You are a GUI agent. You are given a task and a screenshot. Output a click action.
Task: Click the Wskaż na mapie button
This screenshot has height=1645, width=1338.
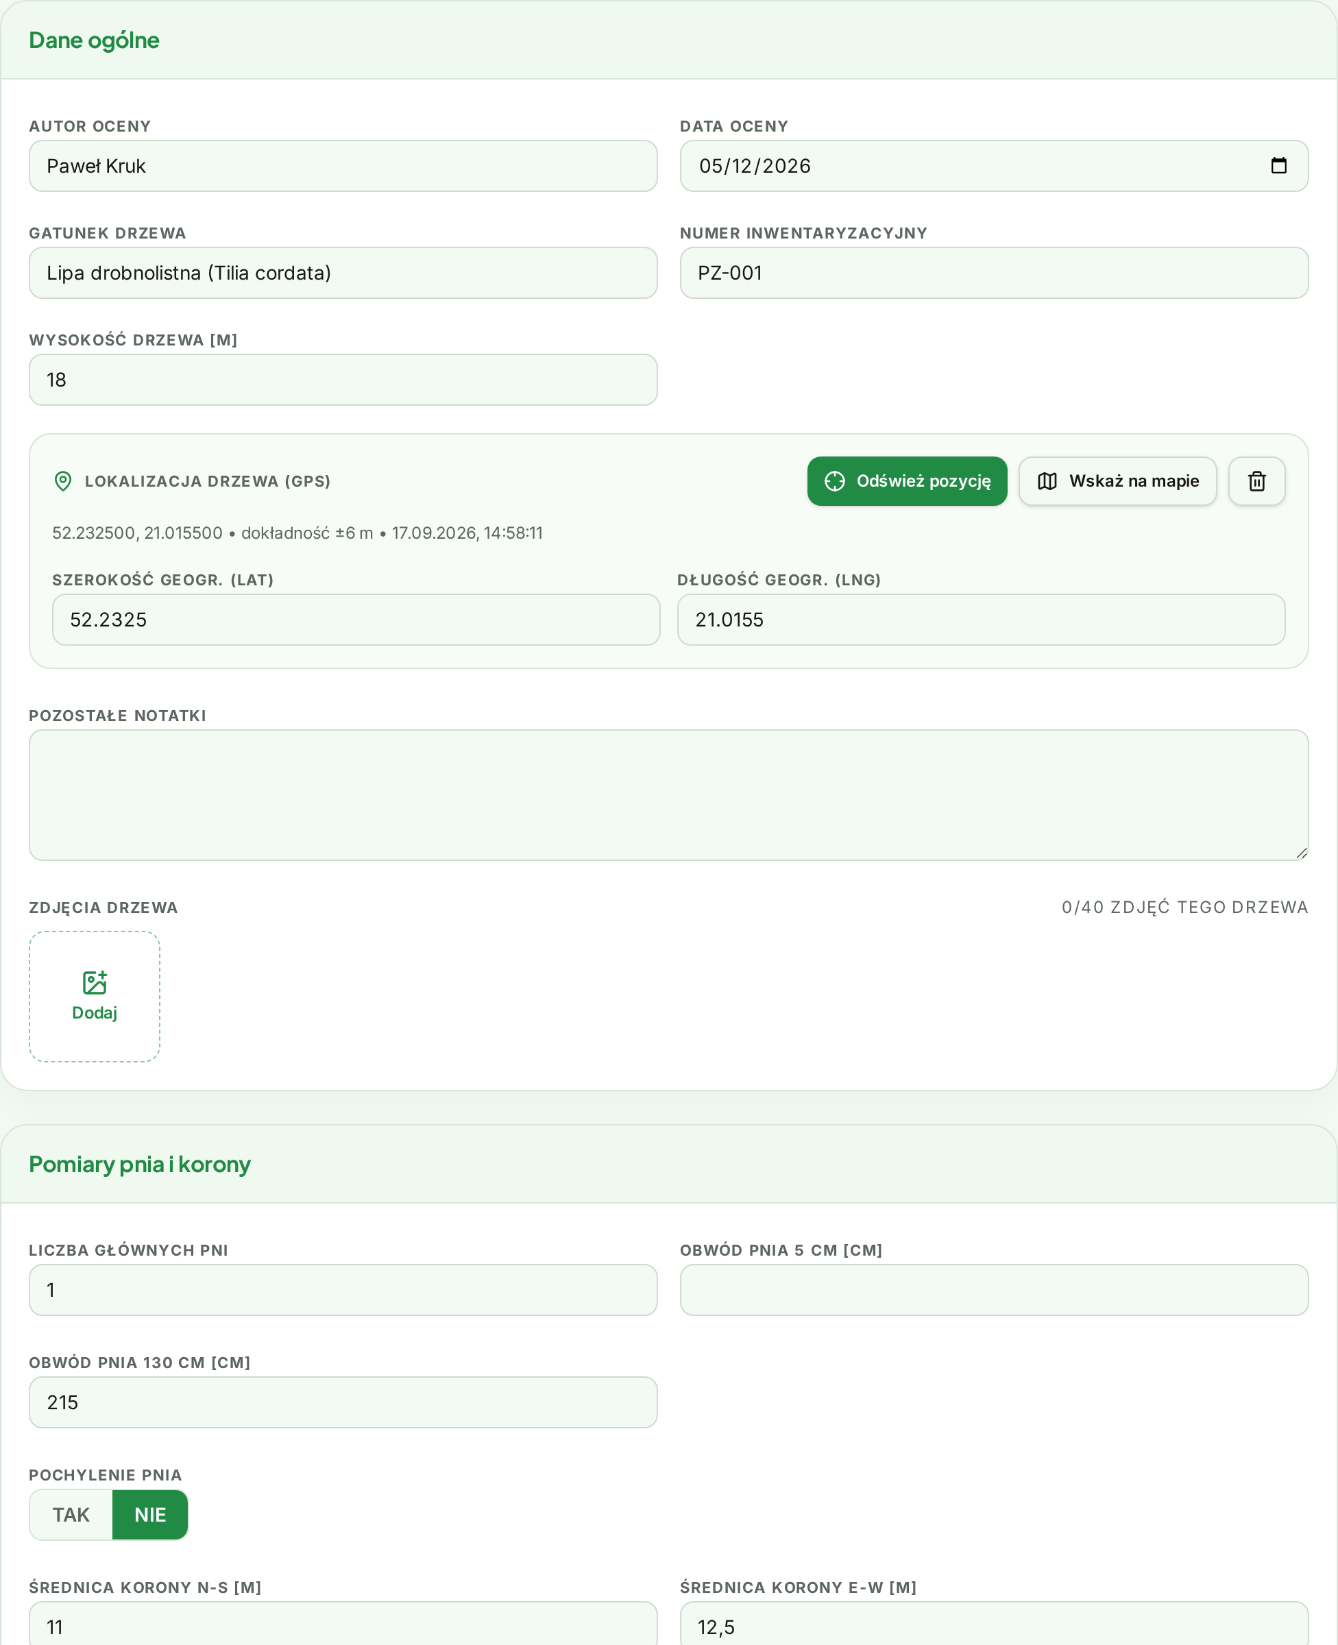pyautogui.click(x=1117, y=480)
